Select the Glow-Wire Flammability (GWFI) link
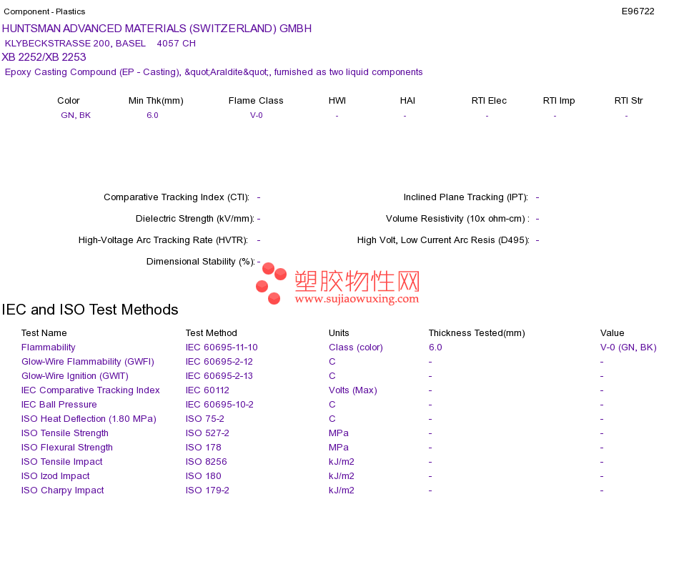This screenshot has width=679, height=572. (88, 362)
